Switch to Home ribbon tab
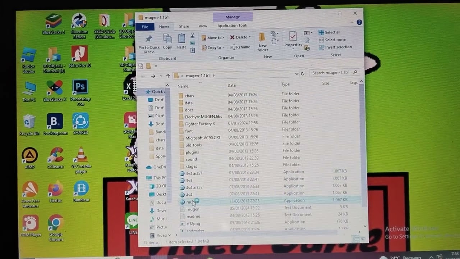The width and height of the screenshot is (460, 259). (164, 27)
